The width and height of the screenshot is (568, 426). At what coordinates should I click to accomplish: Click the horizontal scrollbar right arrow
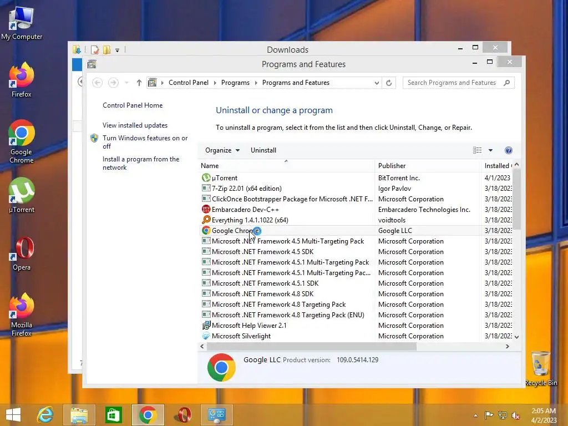(507, 346)
